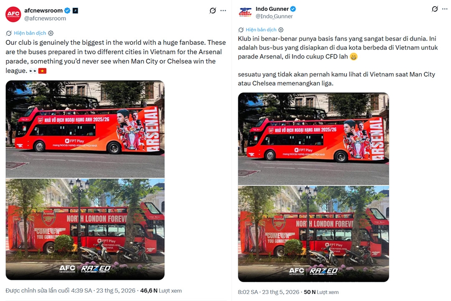This screenshot has width=451, height=301.
Task: Open translation settings gear on afcnewsroom tweet
Action: pos(51,33)
